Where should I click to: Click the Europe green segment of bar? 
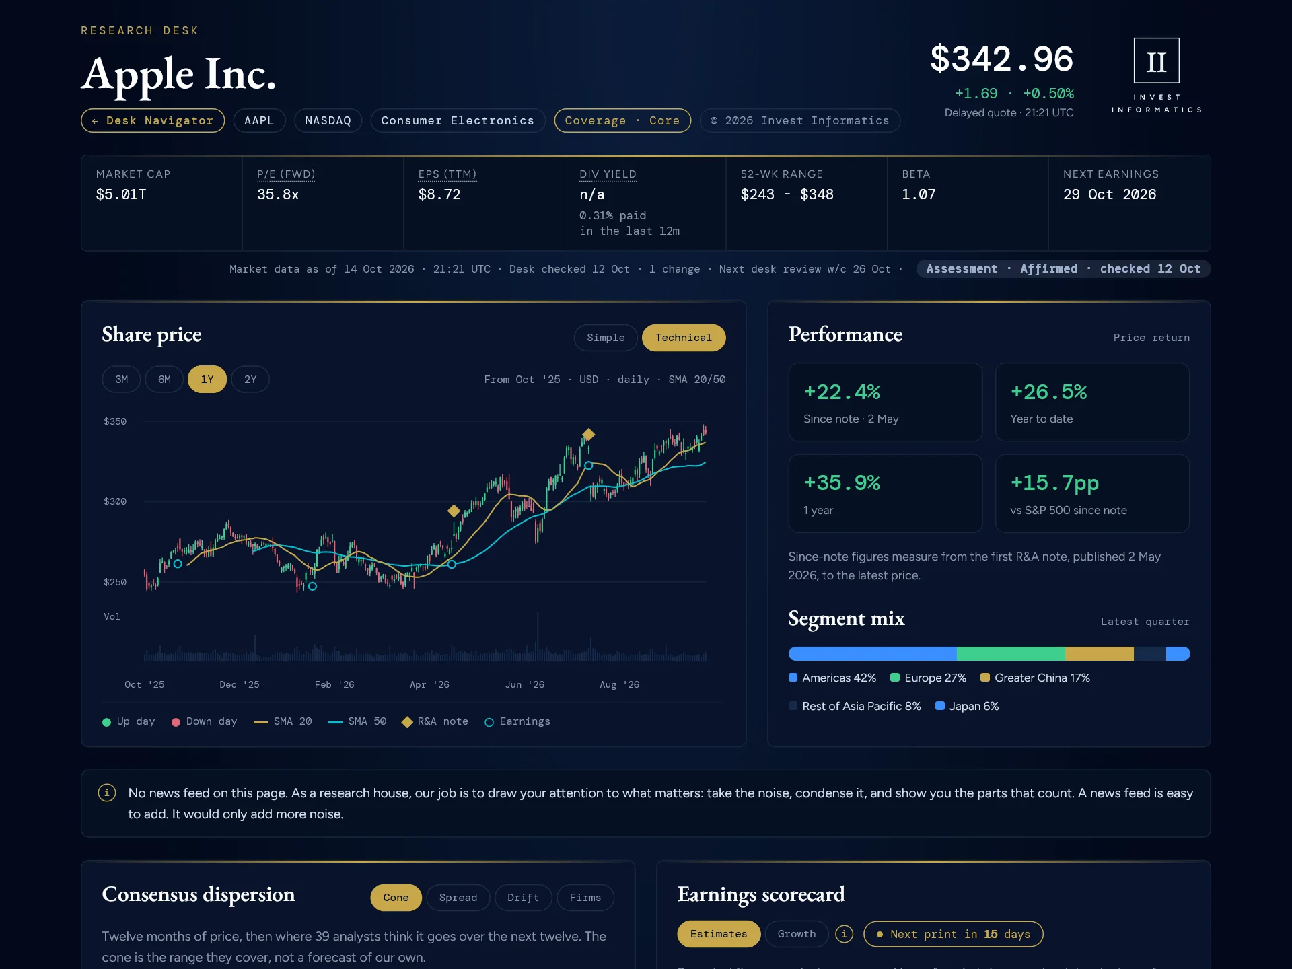[x=1011, y=653]
